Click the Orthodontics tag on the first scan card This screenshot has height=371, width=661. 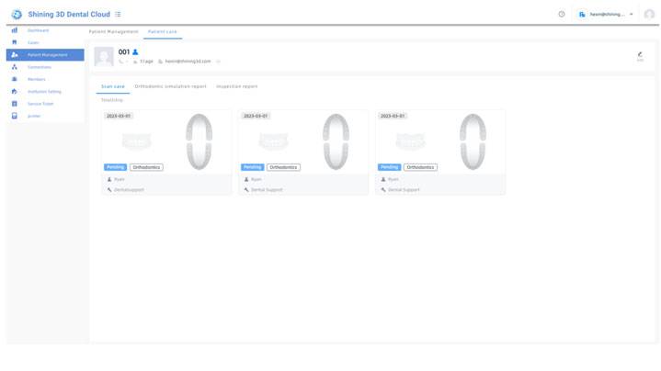tap(146, 167)
